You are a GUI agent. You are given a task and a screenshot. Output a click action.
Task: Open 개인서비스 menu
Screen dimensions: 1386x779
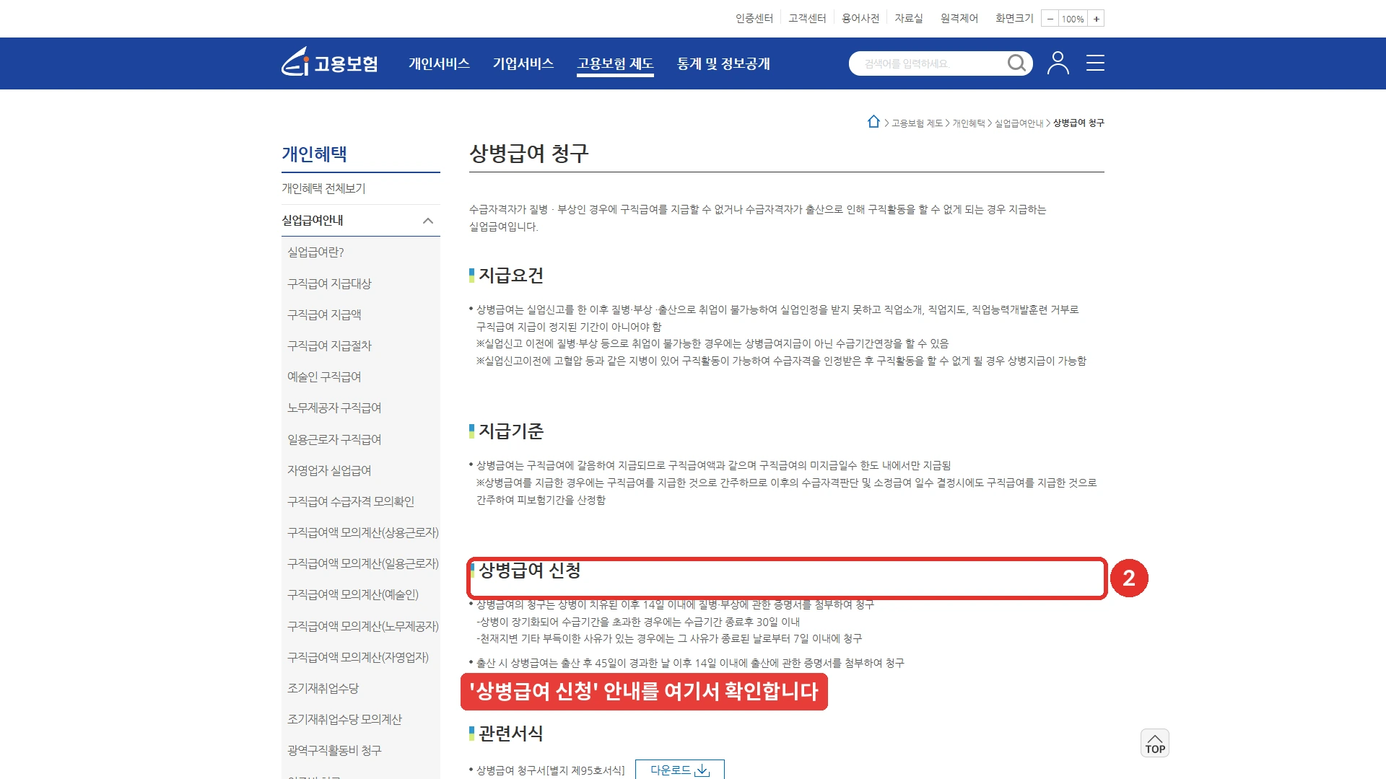439,63
